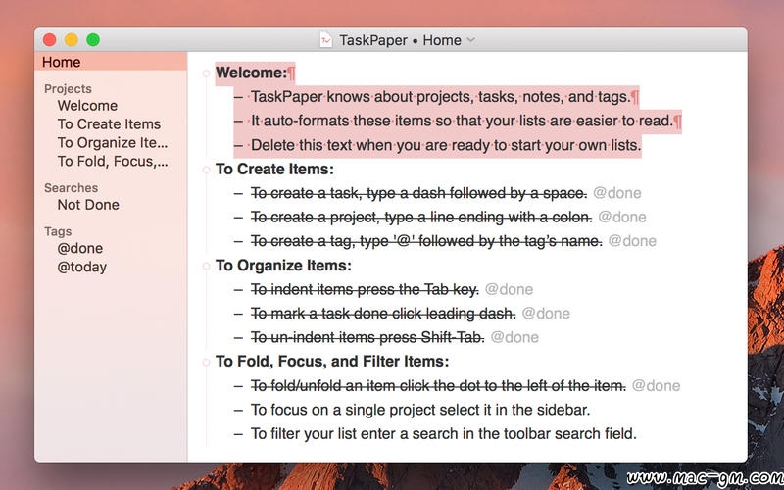Open the Not Done saved search
784x490 pixels.
(88, 205)
